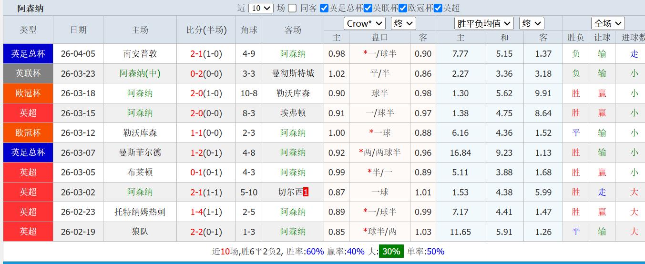Uncheck the 英超 filter checkbox

[438, 8]
